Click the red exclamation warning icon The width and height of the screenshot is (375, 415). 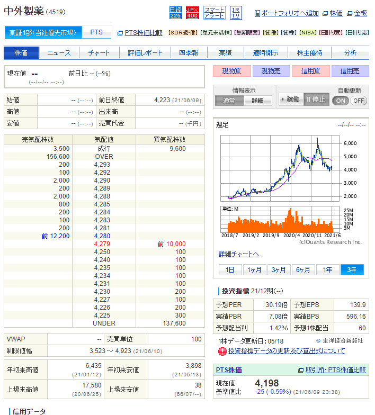click(x=222, y=351)
